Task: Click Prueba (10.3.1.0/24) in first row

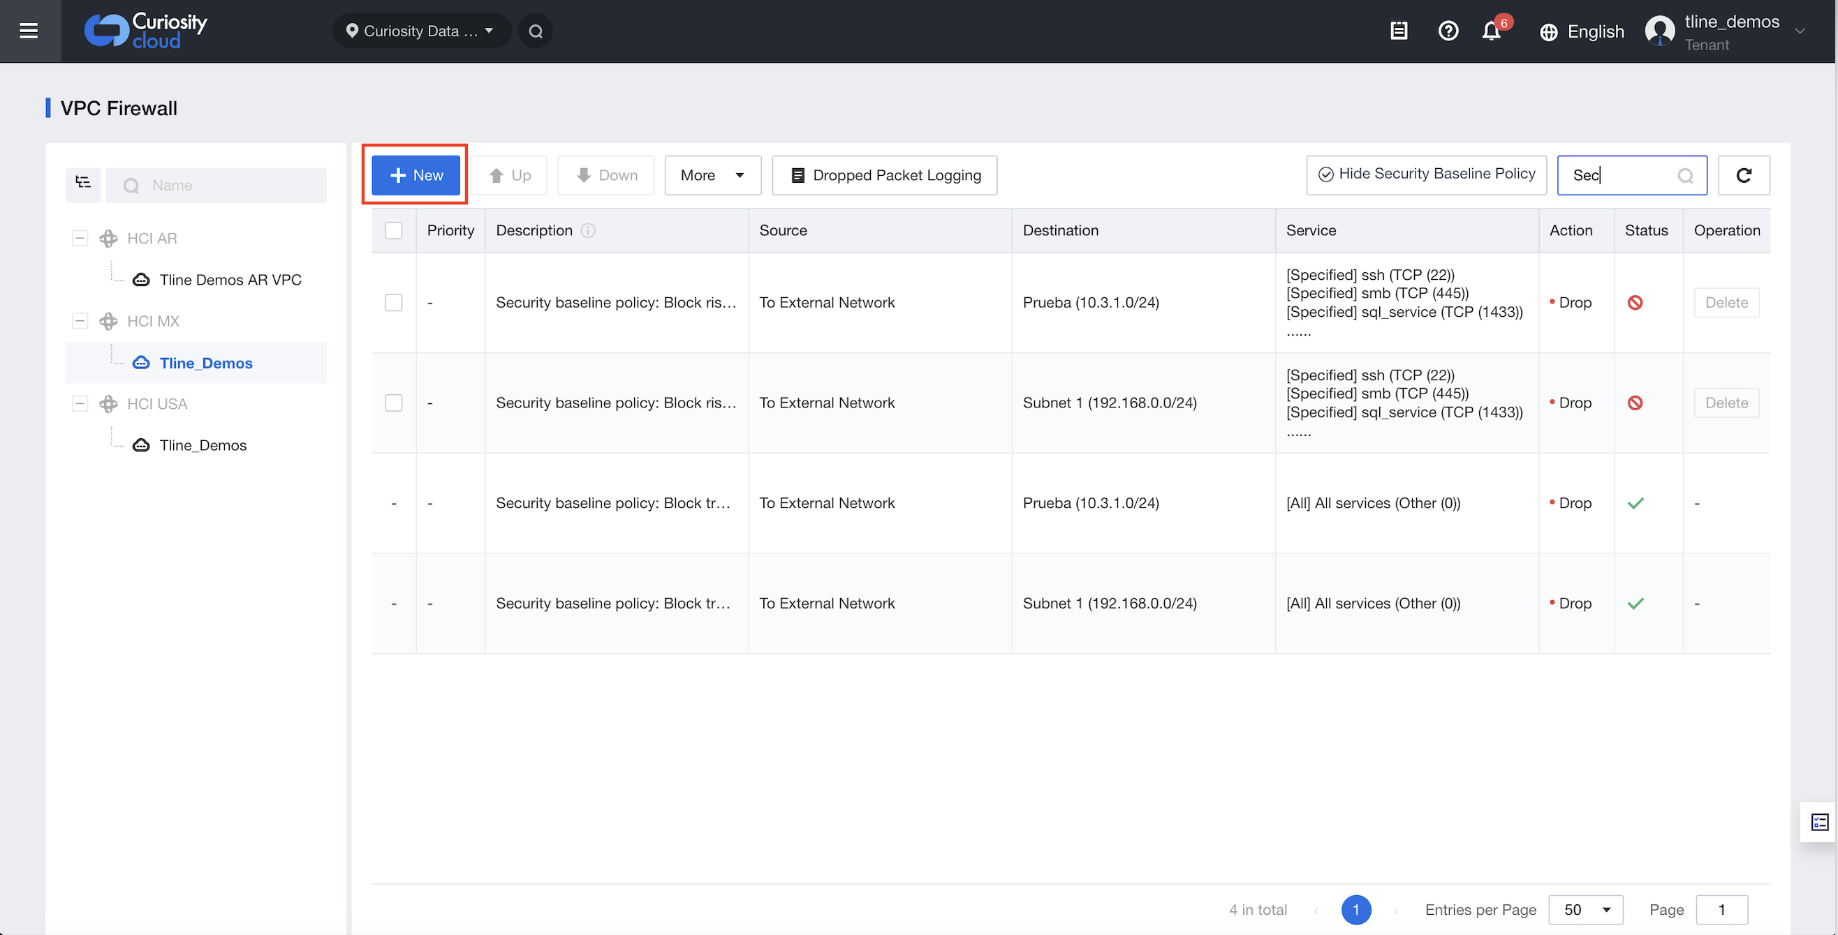Action: click(x=1091, y=302)
